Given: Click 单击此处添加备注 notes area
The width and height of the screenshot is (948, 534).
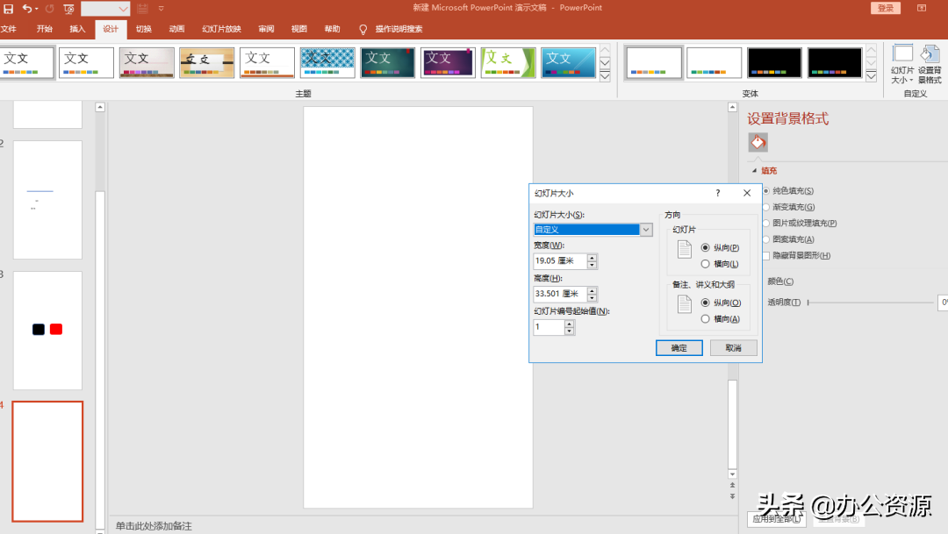Looking at the screenshot, I should click(154, 526).
